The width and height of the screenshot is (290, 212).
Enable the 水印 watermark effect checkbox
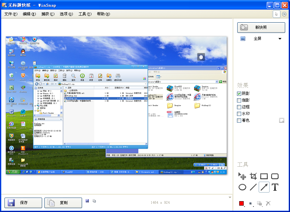click(x=239, y=114)
